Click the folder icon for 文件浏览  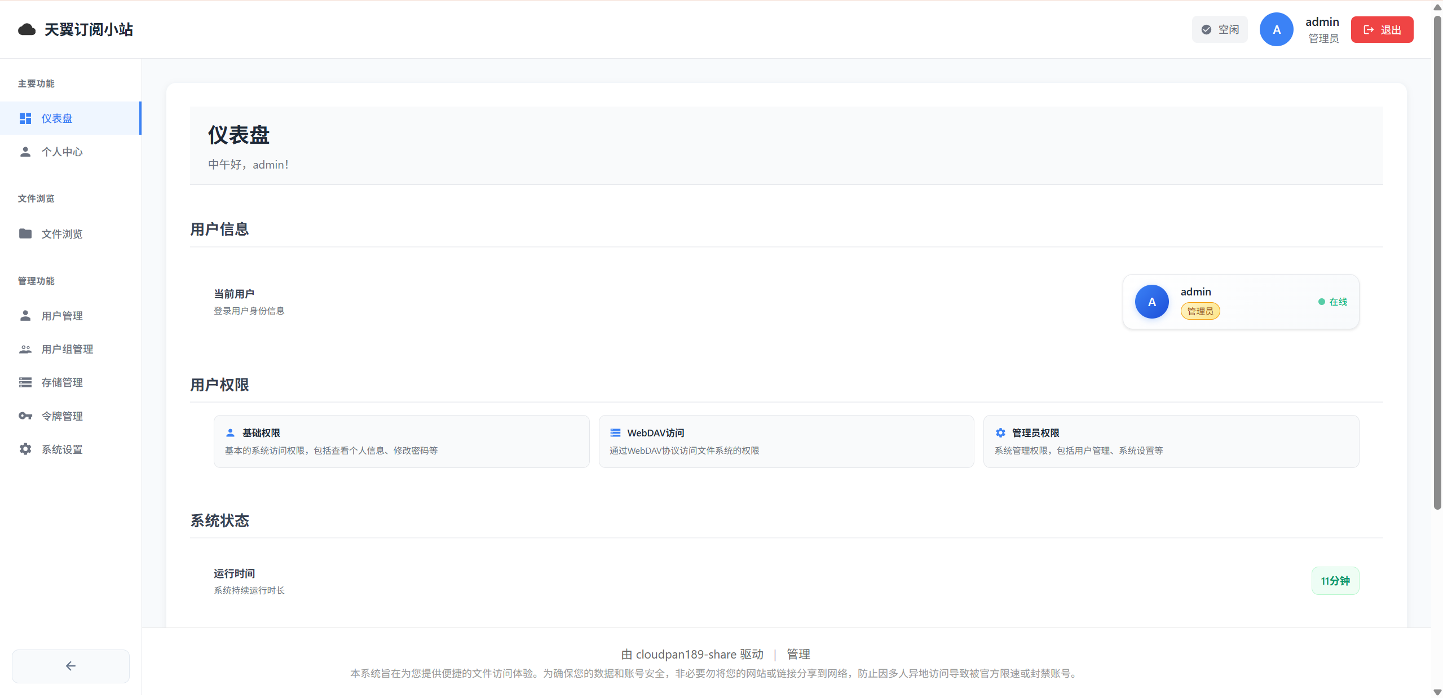coord(25,233)
